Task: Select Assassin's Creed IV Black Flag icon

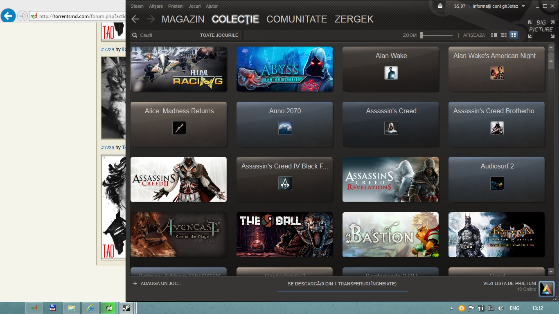Action: coord(285,183)
